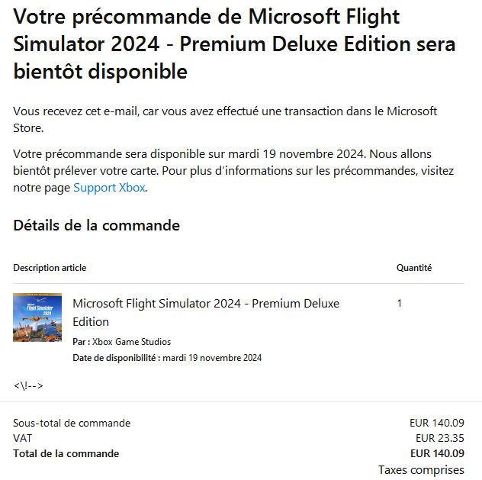Click the paragraph mentioning Microsoft Store transaction
This screenshot has width=482, height=480.
click(x=225, y=120)
